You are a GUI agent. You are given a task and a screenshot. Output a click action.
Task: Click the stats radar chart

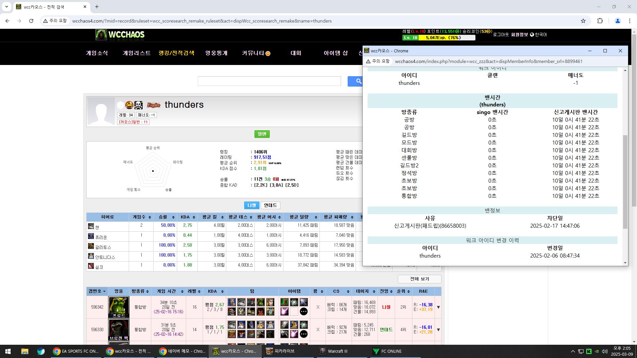(x=153, y=169)
